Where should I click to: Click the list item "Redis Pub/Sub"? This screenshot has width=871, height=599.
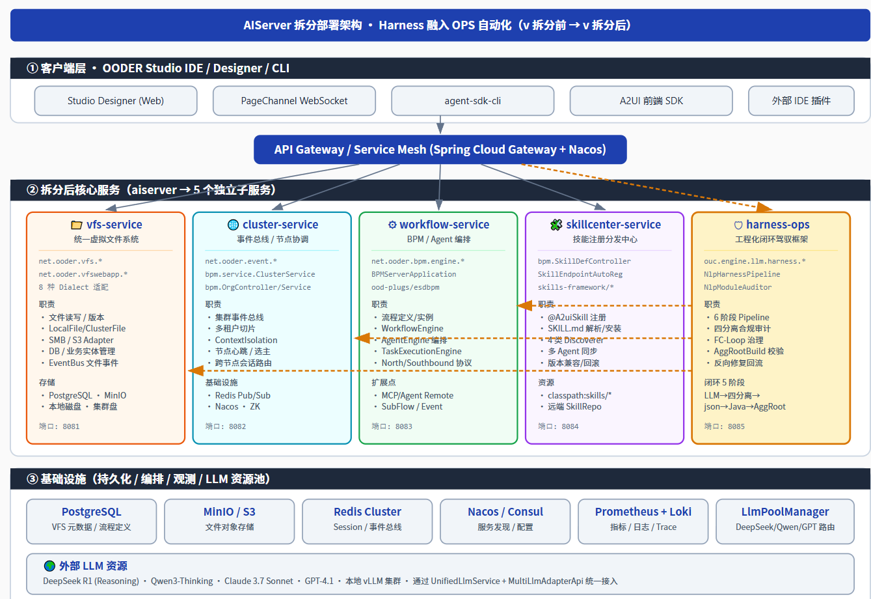(x=243, y=395)
